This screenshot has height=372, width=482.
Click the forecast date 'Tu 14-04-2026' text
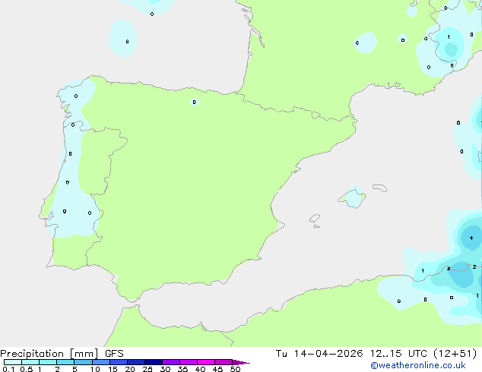[319, 354]
